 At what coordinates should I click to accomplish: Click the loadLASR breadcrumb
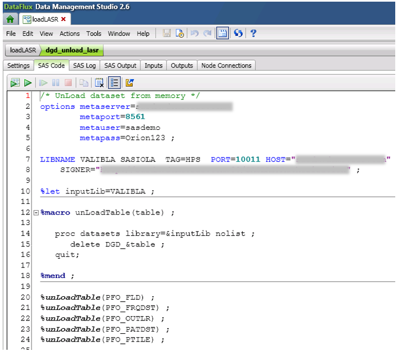(23, 50)
